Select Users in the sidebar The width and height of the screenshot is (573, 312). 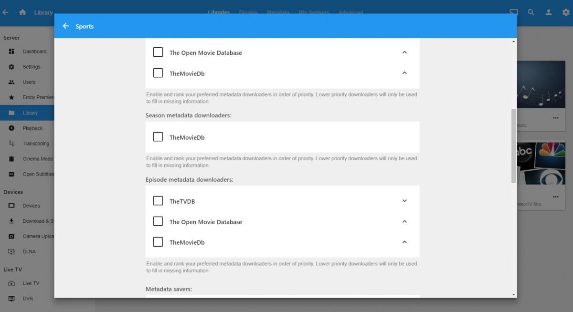click(29, 82)
